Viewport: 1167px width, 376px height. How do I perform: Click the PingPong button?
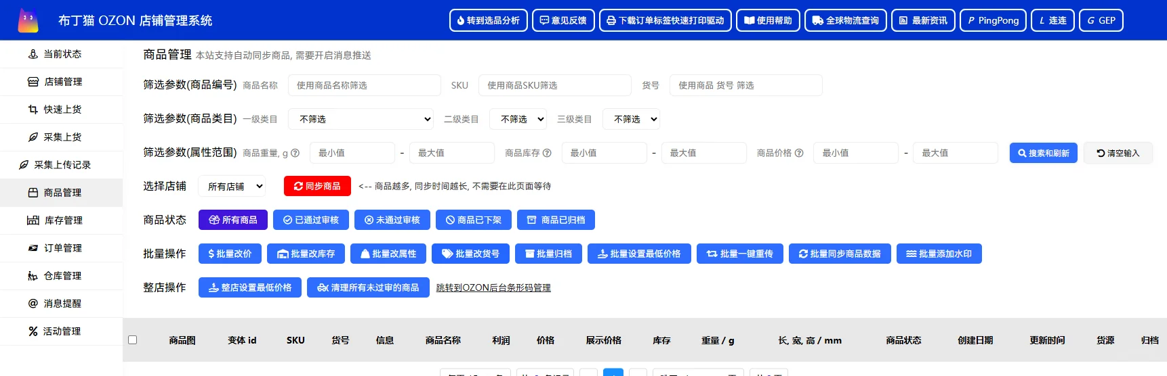click(x=993, y=20)
